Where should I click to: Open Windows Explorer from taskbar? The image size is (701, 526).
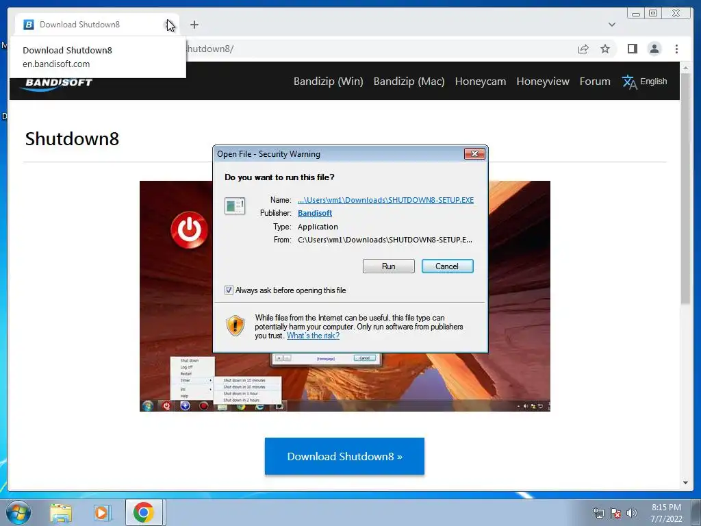[x=61, y=512]
